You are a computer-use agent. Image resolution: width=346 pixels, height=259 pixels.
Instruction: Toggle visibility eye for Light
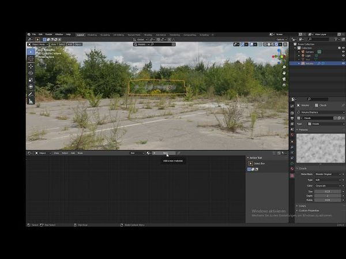click(x=343, y=56)
